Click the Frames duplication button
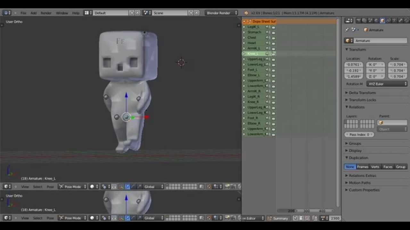Image resolution: width=410 pixels, height=230 pixels. point(362,166)
